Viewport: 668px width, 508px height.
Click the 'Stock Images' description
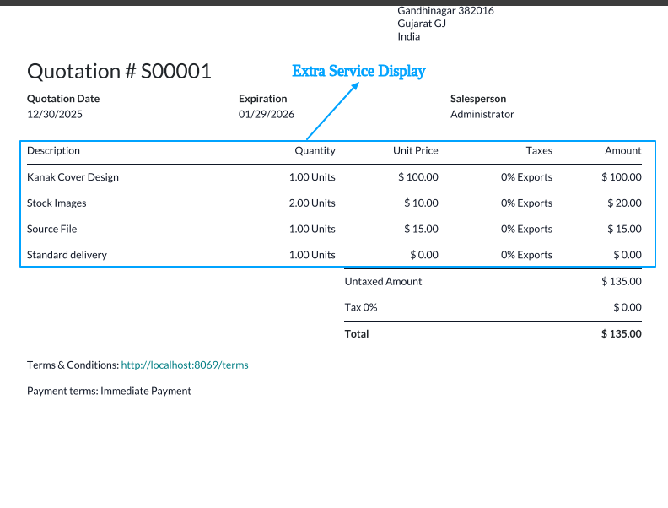click(x=57, y=203)
